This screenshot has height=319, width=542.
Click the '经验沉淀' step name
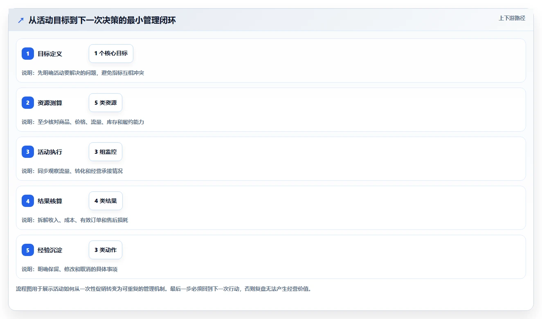coord(50,250)
